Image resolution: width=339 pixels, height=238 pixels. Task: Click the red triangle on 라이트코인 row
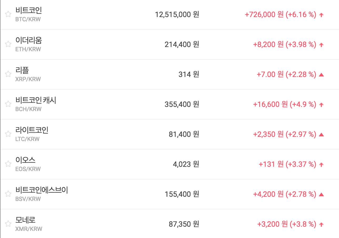(x=321, y=135)
